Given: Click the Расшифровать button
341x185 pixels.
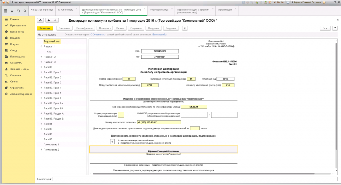Looking at the screenshot, I should 84,28.
